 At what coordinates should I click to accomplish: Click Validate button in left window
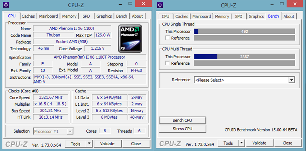pos(107,144)
